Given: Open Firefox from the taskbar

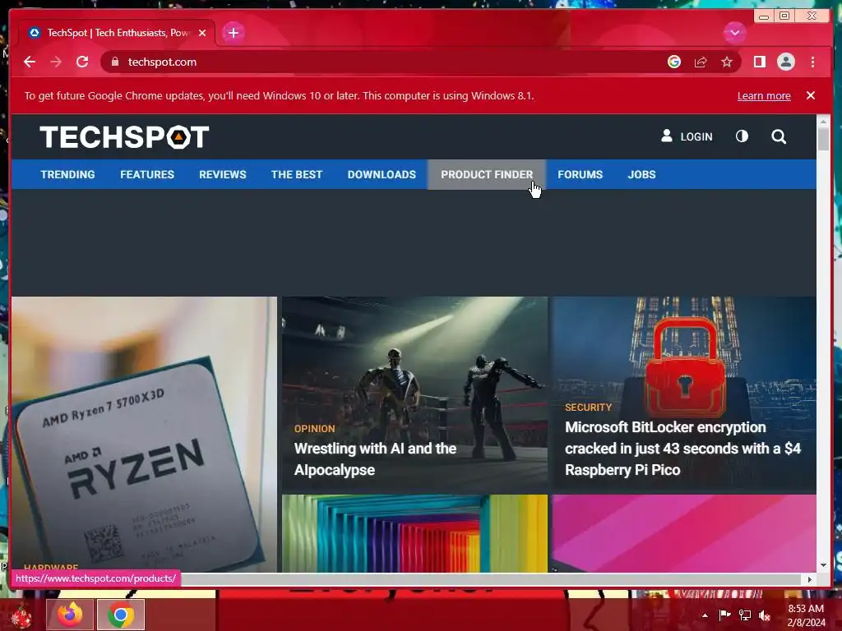Looking at the screenshot, I should click(70, 615).
